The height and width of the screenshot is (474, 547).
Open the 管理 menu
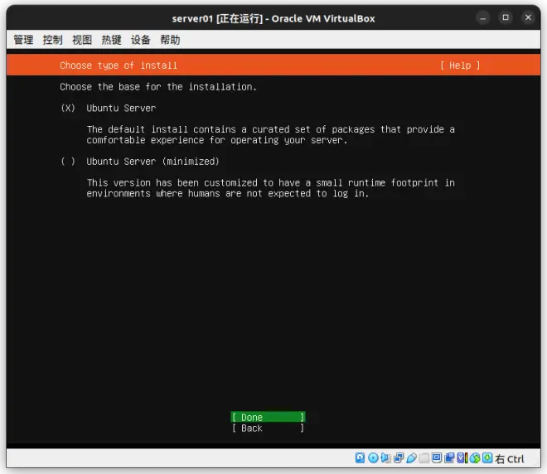23,40
